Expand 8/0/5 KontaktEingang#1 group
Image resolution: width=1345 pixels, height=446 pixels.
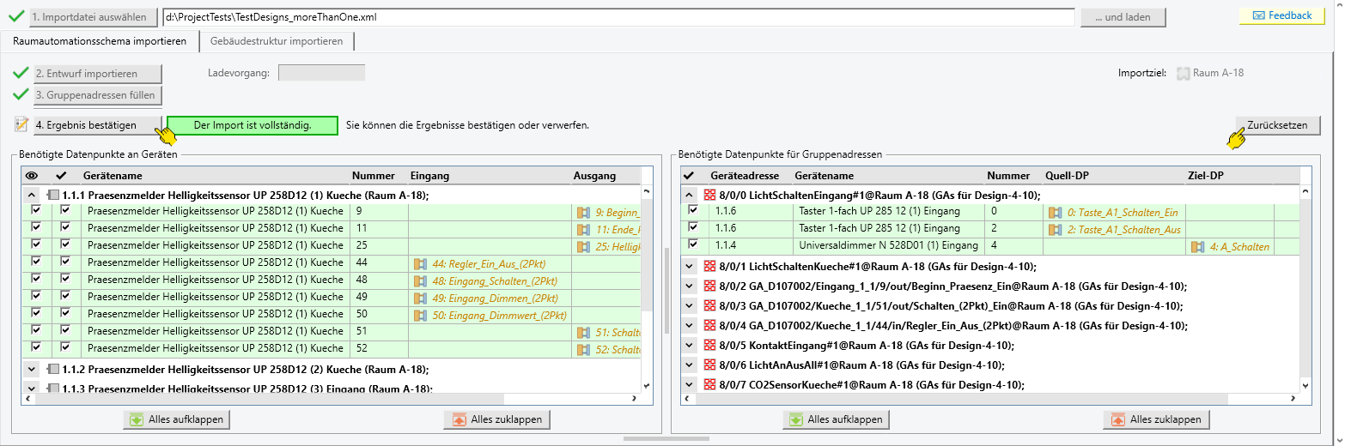pos(689,346)
